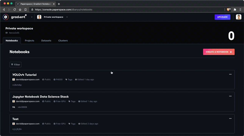Click the Brave shields icon

click(228, 9)
